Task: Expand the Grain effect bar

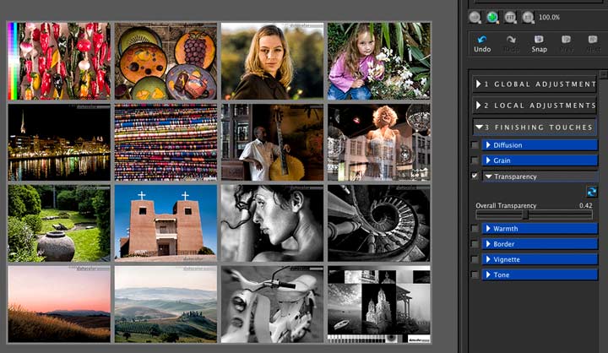Action: pyautogui.click(x=540, y=160)
